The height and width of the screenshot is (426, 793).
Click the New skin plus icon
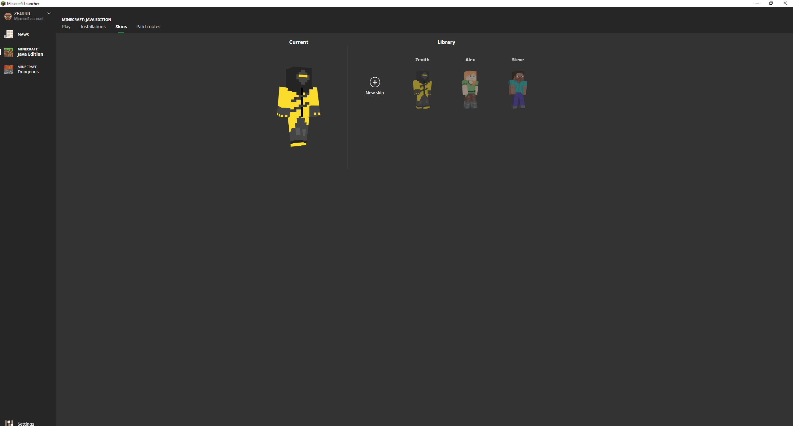click(x=375, y=82)
